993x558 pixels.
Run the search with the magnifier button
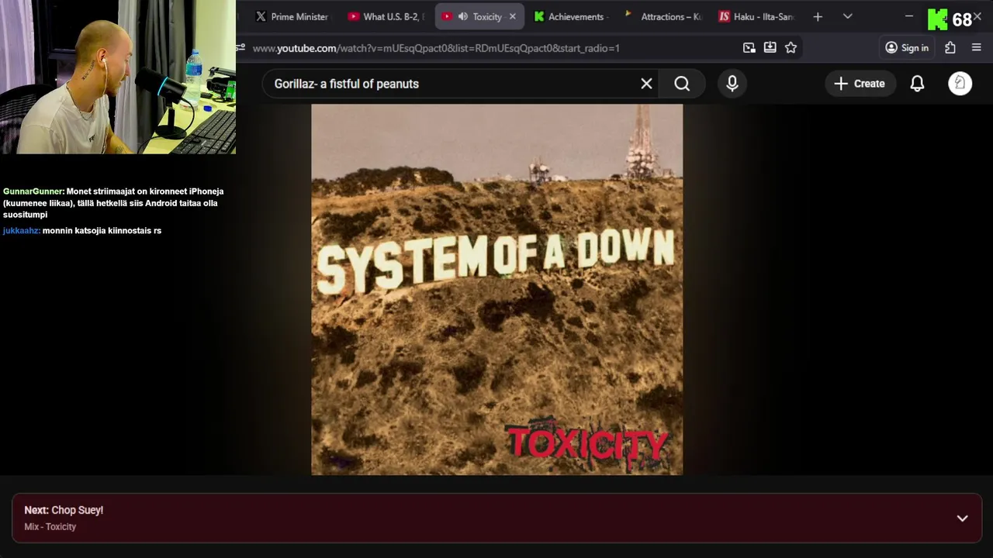coord(682,84)
